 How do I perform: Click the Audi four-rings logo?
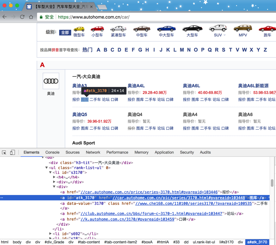tap(51, 81)
